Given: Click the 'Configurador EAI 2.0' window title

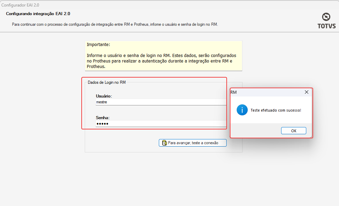Looking at the screenshot, I should point(20,5).
